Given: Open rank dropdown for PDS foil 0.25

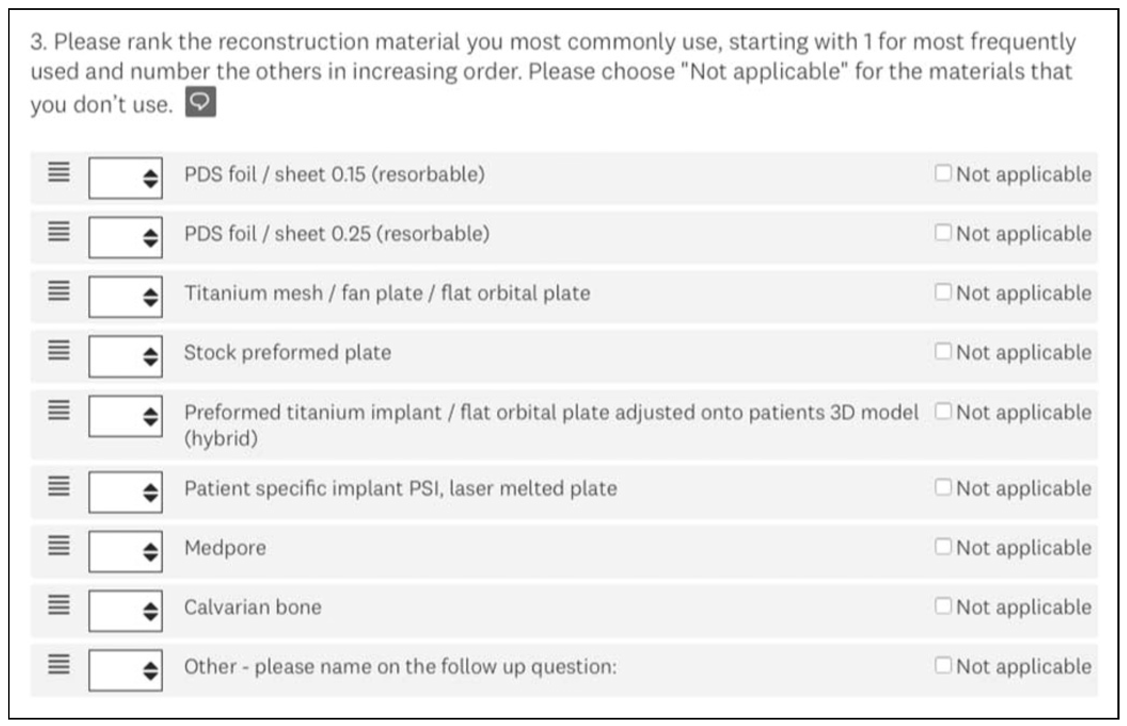Looking at the screenshot, I should pos(126,237).
